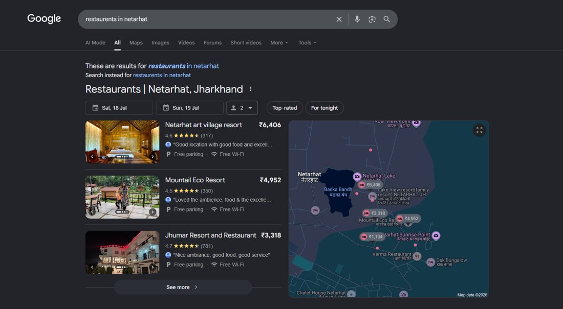
Task: Follow the corrected 'restaurants in netarhat' link
Action: [183, 66]
